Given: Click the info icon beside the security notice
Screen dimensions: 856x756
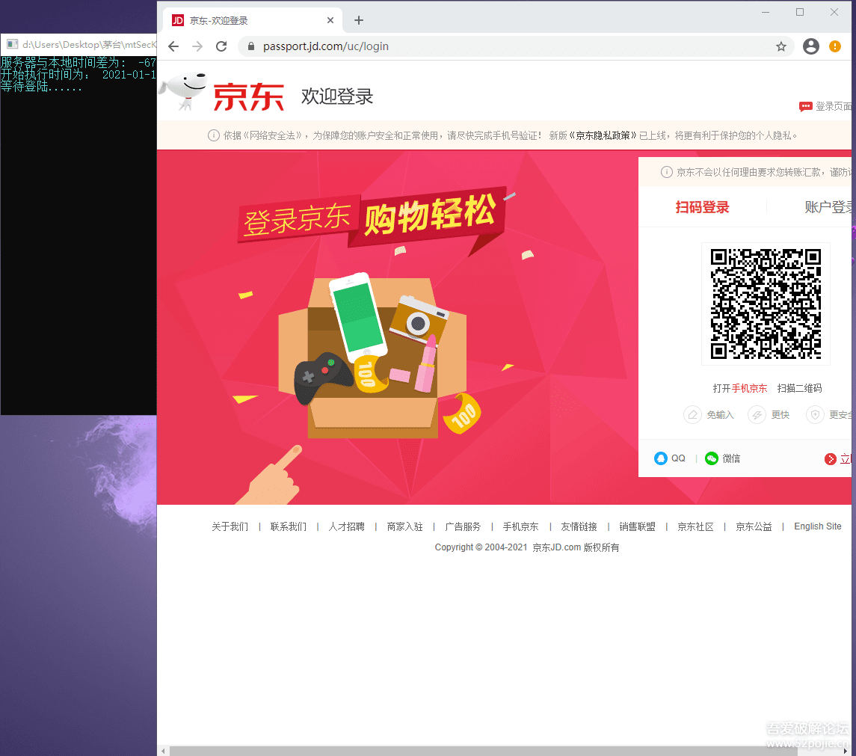Looking at the screenshot, I should pyautogui.click(x=214, y=135).
